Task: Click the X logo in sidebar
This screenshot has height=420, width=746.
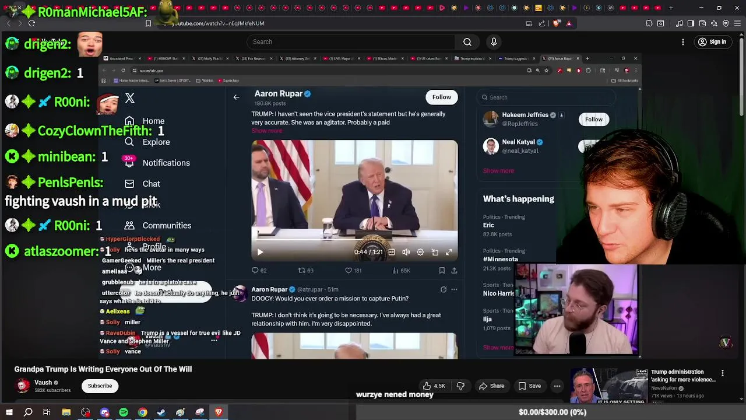Action: coord(130,99)
